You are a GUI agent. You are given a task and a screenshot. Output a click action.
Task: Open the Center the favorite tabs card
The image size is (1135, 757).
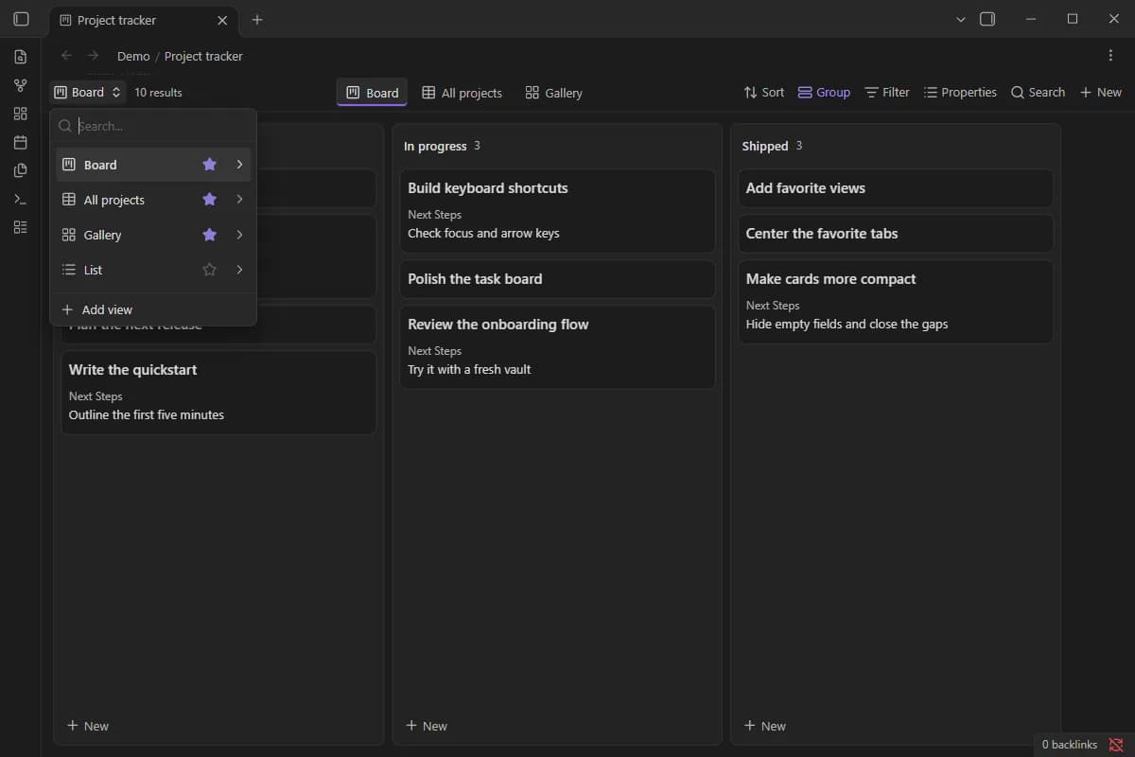(896, 234)
